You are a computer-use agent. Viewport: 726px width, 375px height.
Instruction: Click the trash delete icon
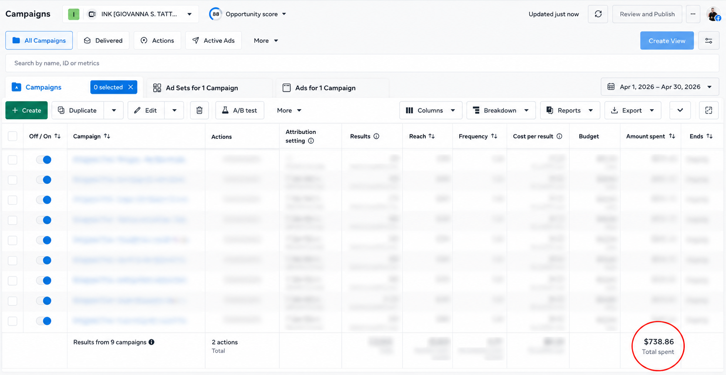pos(199,110)
